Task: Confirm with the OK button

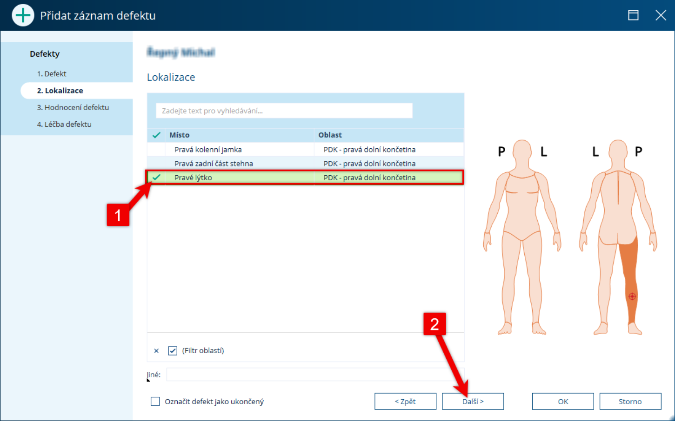Action: 563,401
